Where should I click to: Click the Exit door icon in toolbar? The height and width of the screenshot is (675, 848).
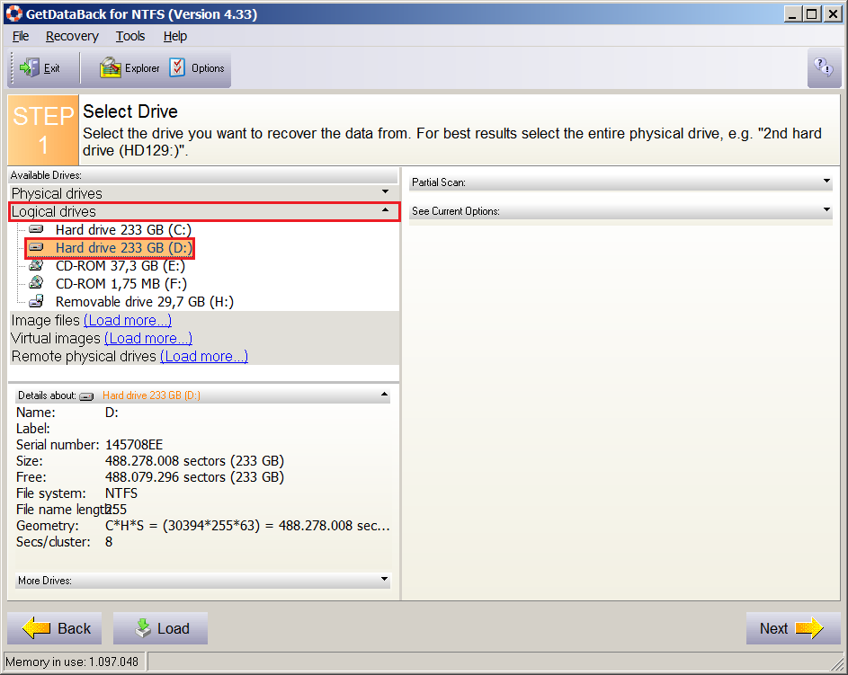[x=29, y=68]
